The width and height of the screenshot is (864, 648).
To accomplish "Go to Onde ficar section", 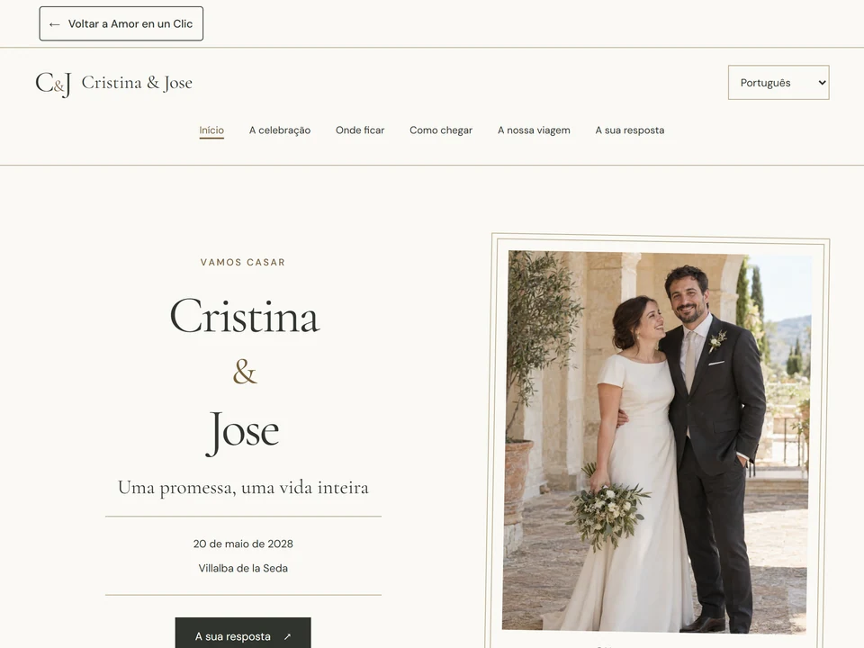I will (x=360, y=130).
